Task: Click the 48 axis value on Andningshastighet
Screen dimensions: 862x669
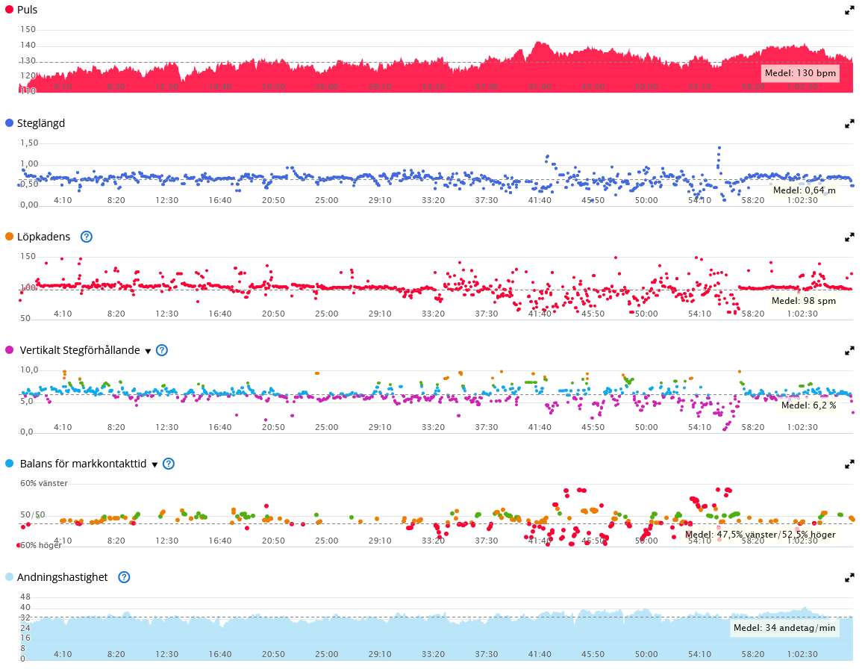Action: [25, 597]
